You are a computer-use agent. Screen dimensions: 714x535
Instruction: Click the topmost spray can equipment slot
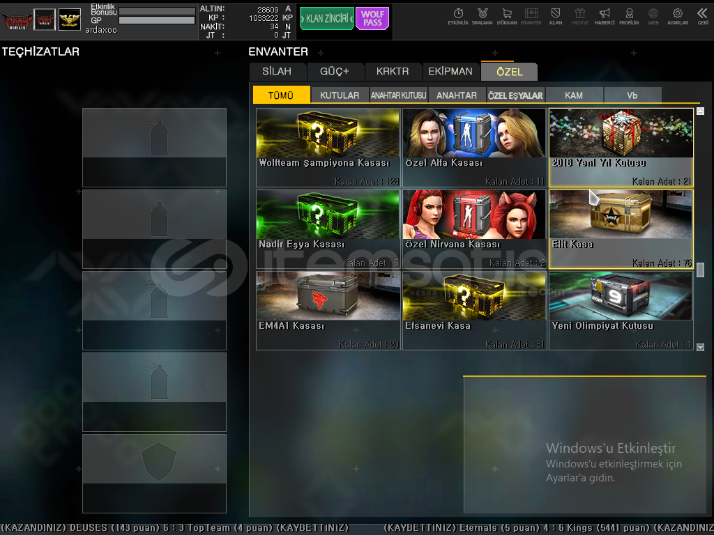click(154, 148)
